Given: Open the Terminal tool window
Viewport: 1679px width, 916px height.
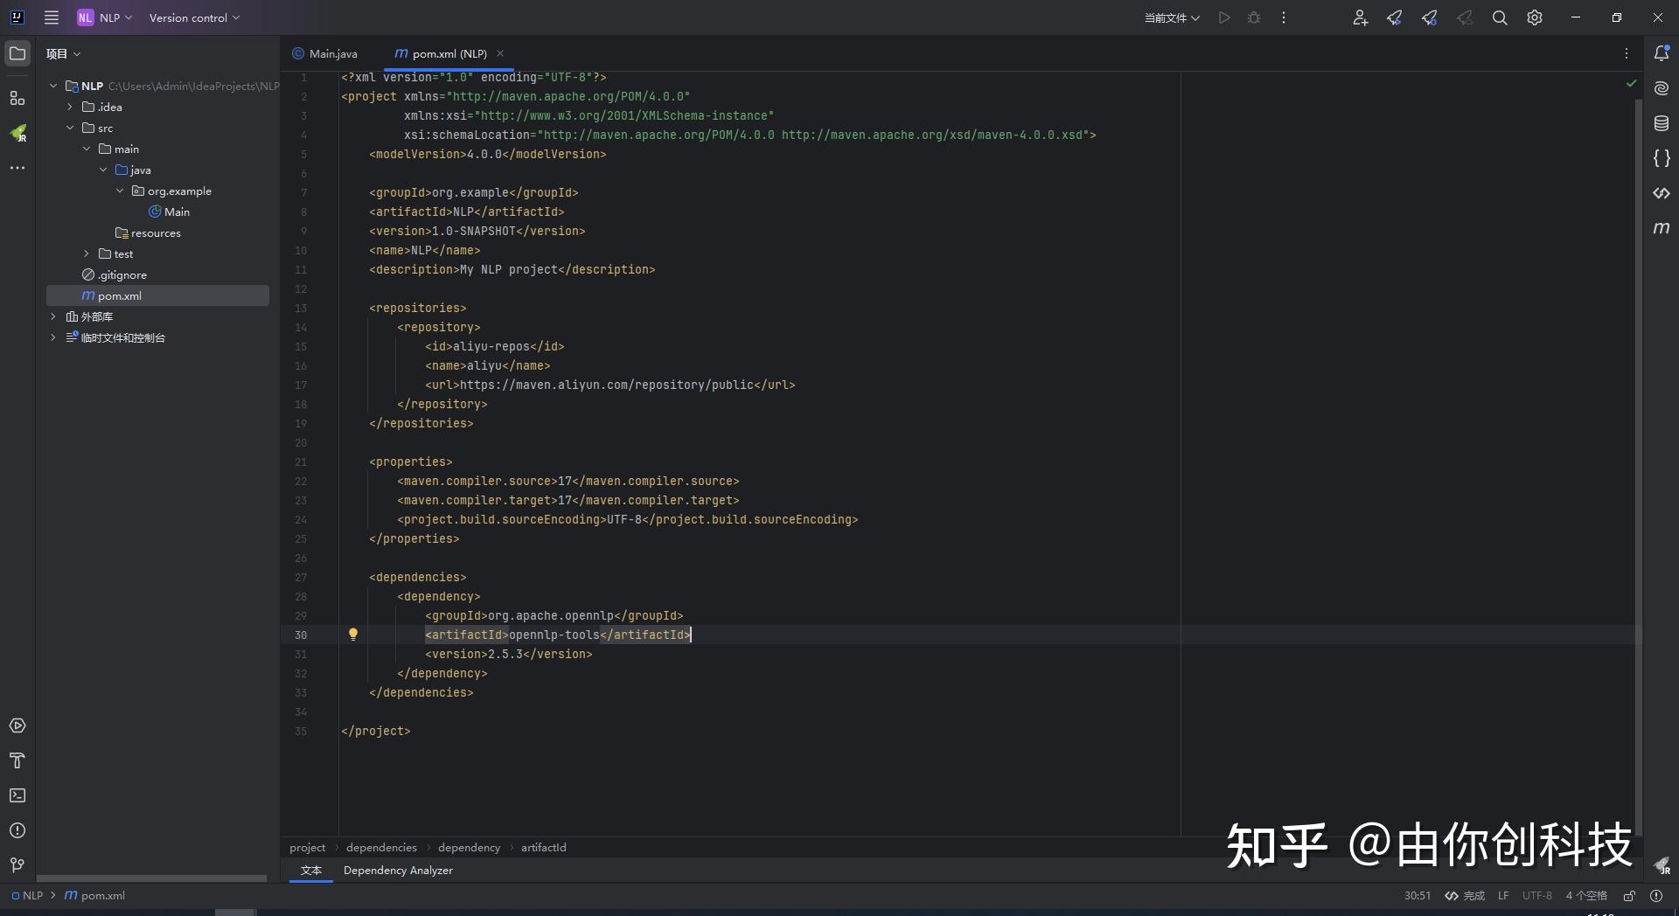Looking at the screenshot, I should tap(17, 795).
